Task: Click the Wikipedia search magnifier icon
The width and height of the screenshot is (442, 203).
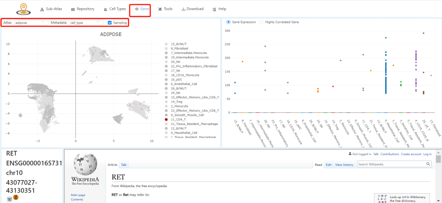Action: click(428, 164)
